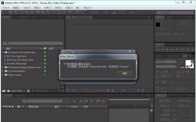Image resolution: width=196 pixels, height=122 pixels.
Task: Open the 帮助(H) menu
Action: 87,8
